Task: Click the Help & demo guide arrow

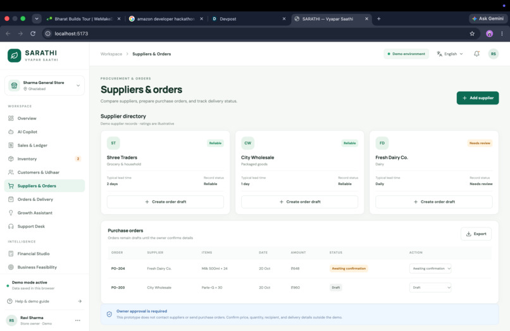Action: click(x=80, y=301)
